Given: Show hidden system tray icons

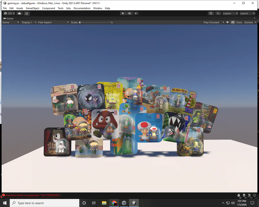Looking at the screenshot, I should [223, 203].
